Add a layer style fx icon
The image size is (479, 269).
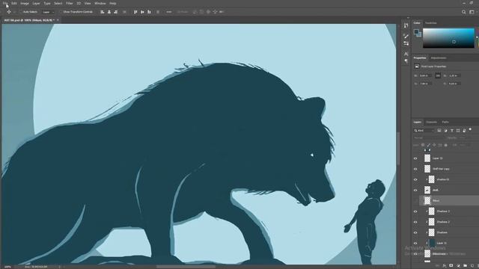[x=444, y=266]
